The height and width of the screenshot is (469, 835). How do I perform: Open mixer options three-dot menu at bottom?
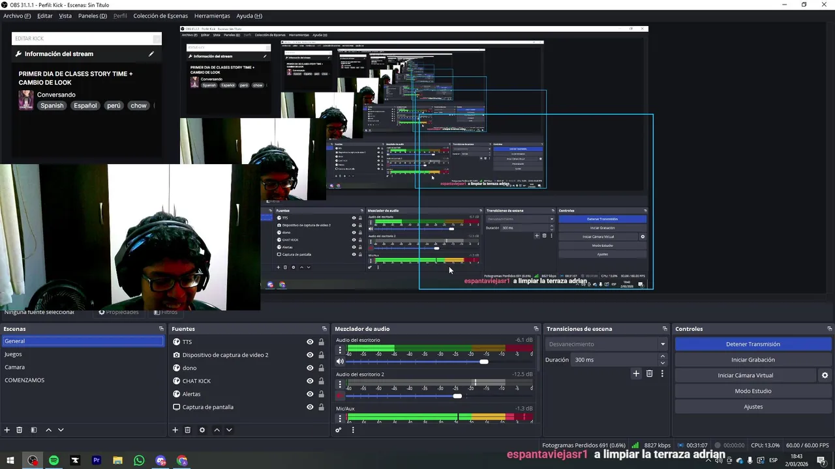[353, 430]
